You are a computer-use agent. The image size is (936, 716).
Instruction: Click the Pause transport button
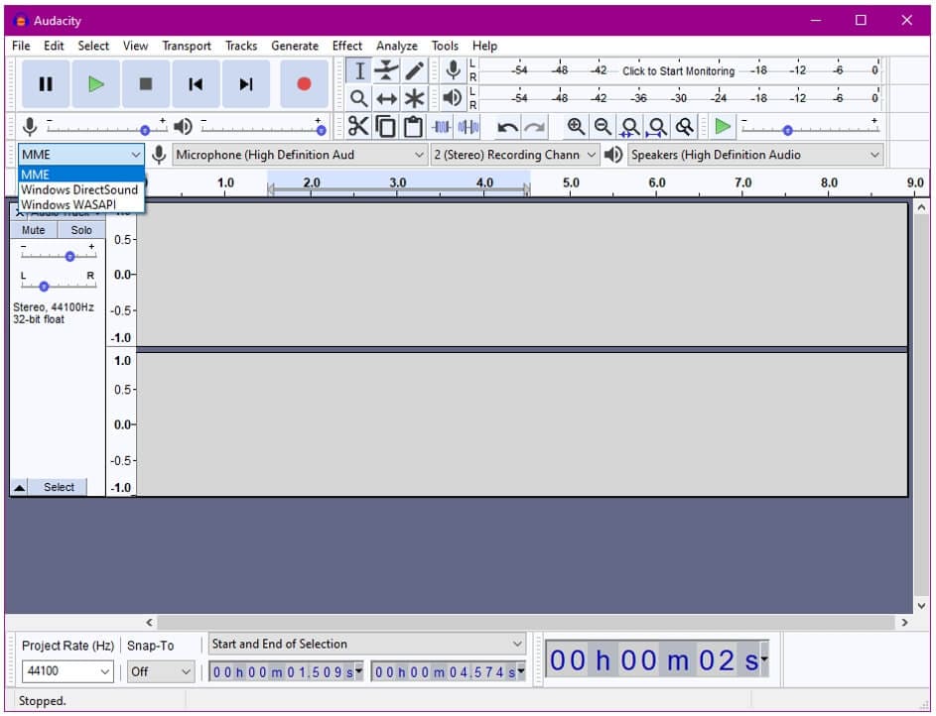pyautogui.click(x=46, y=84)
